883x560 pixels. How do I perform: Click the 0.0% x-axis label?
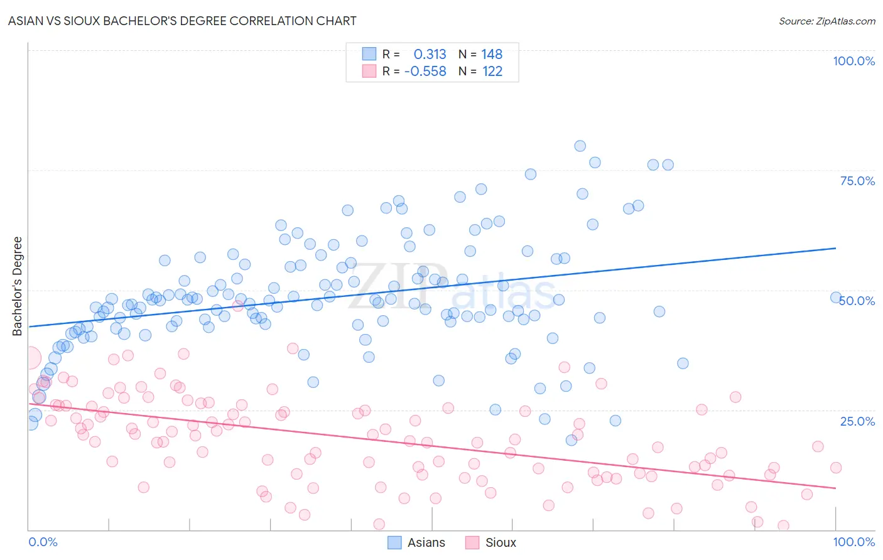pyautogui.click(x=43, y=542)
